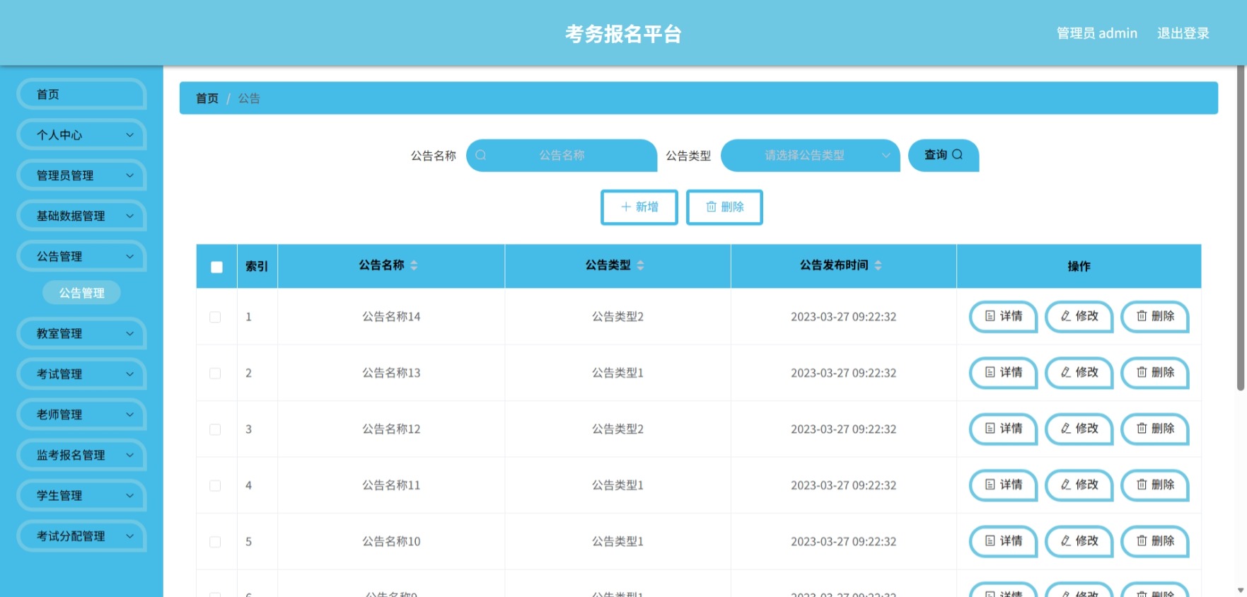Click the trash icon on top 删除 button
The image size is (1247, 597).
pyautogui.click(x=712, y=207)
